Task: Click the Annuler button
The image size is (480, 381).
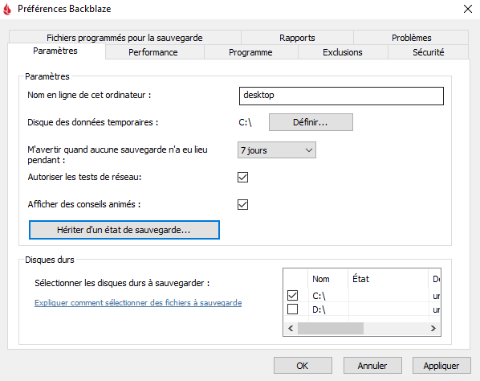Action: 372,366
